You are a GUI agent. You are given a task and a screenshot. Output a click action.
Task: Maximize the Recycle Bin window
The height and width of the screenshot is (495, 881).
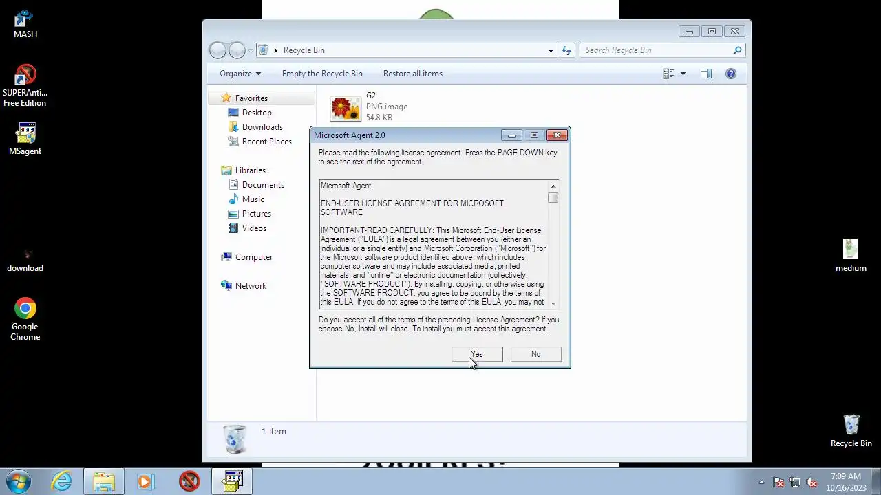712,32
